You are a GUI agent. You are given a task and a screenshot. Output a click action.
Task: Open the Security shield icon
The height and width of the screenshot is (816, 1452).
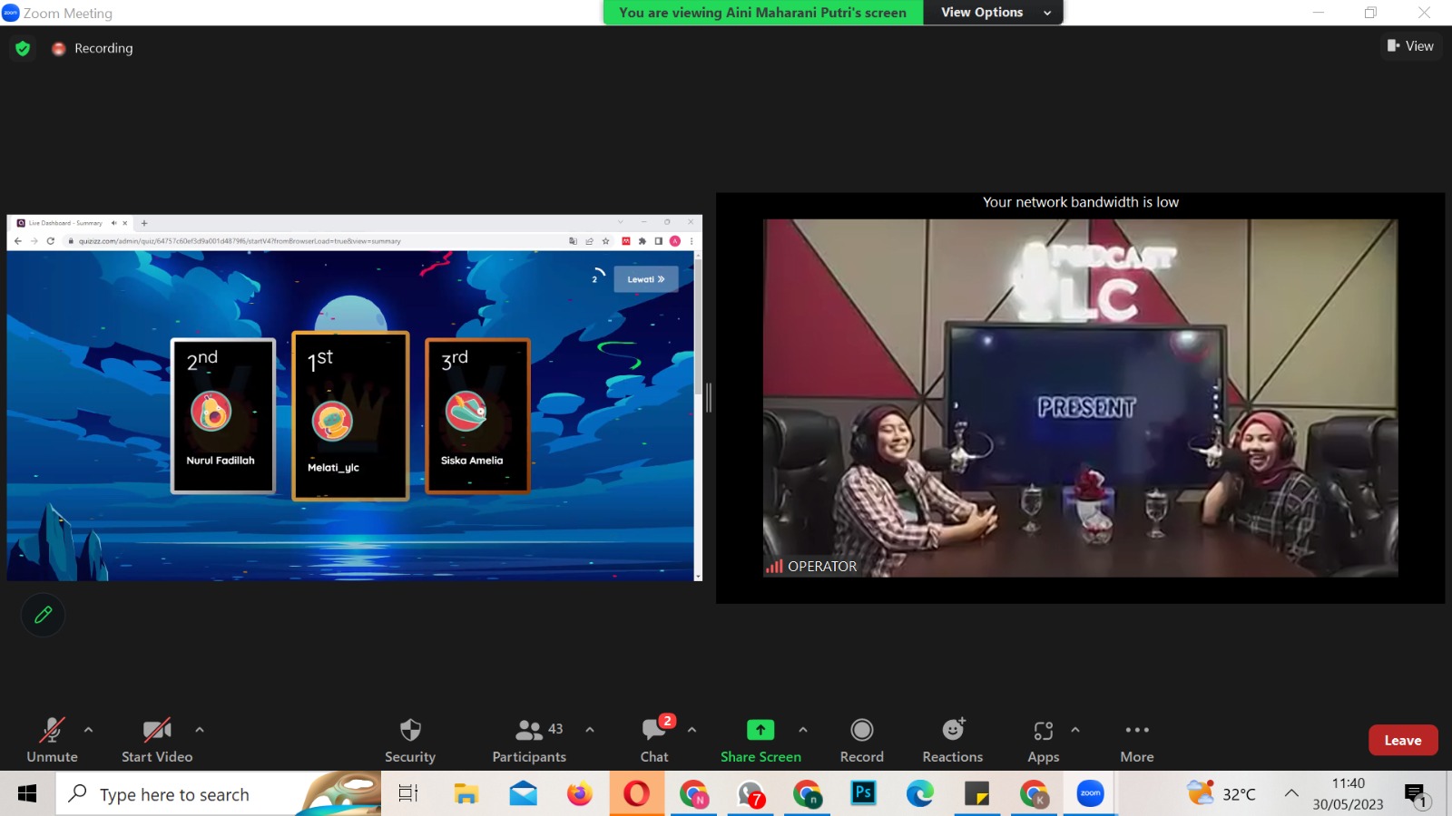click(x=410, y=731)
